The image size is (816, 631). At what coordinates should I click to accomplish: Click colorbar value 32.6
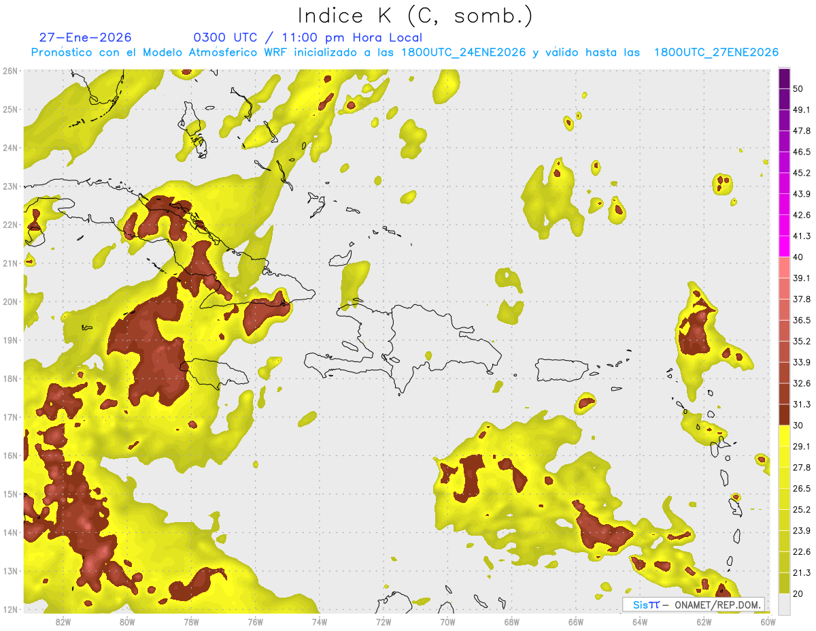pos(802,383)
